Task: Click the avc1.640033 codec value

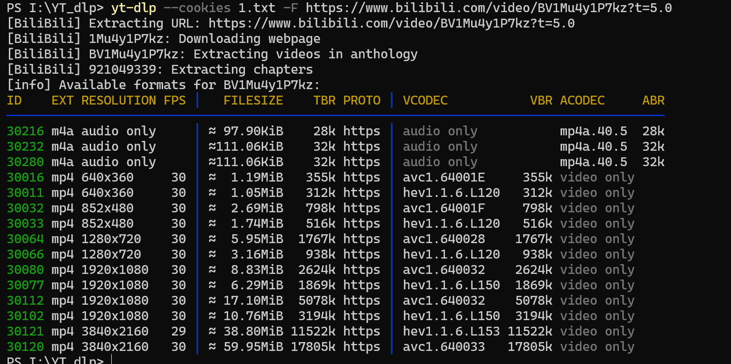Action: pos(444,347)
